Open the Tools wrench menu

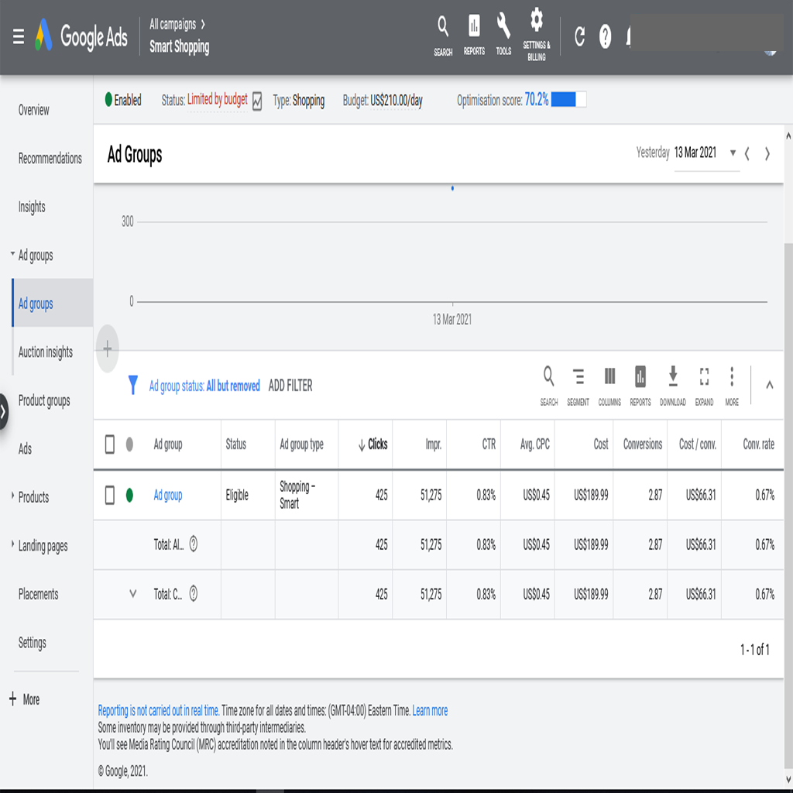[503, 33]
